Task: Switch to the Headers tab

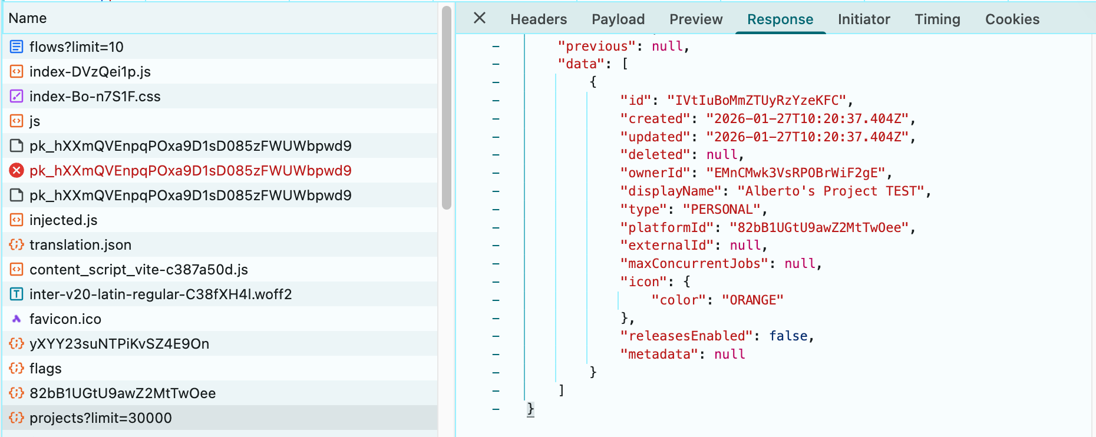Action: point(538,19)
